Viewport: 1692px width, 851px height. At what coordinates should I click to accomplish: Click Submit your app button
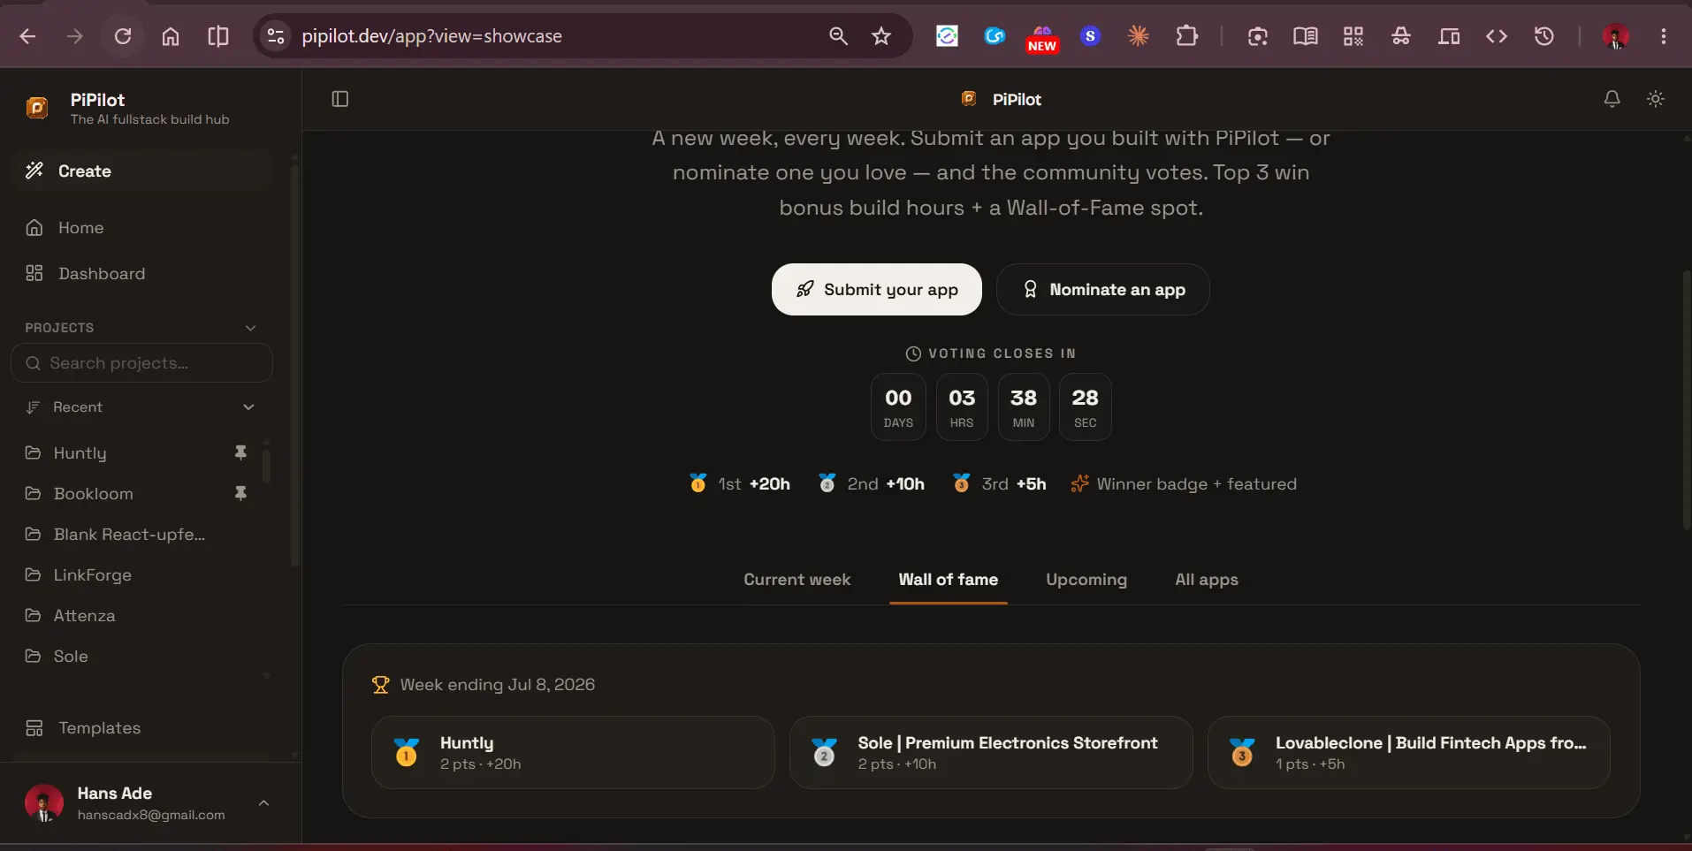pyautogui.click(x=877, y=290)
